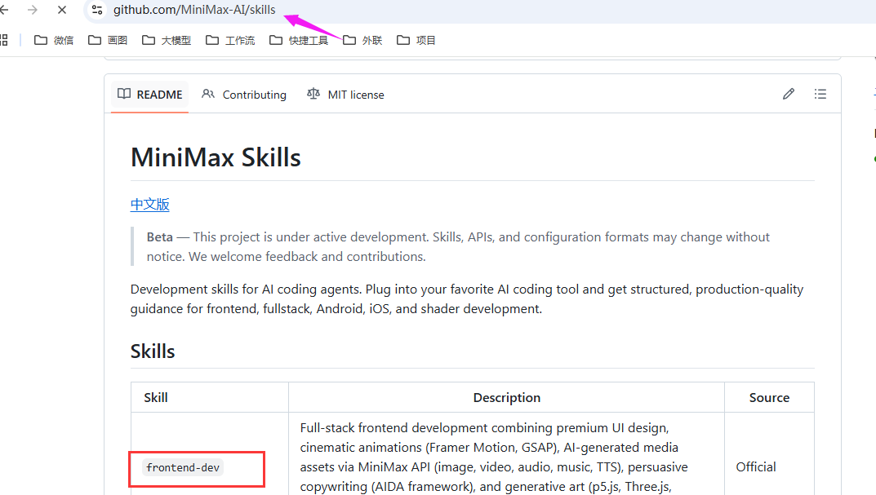Switch to the README tab
This screenshot has height=495, width=876.
149,95
